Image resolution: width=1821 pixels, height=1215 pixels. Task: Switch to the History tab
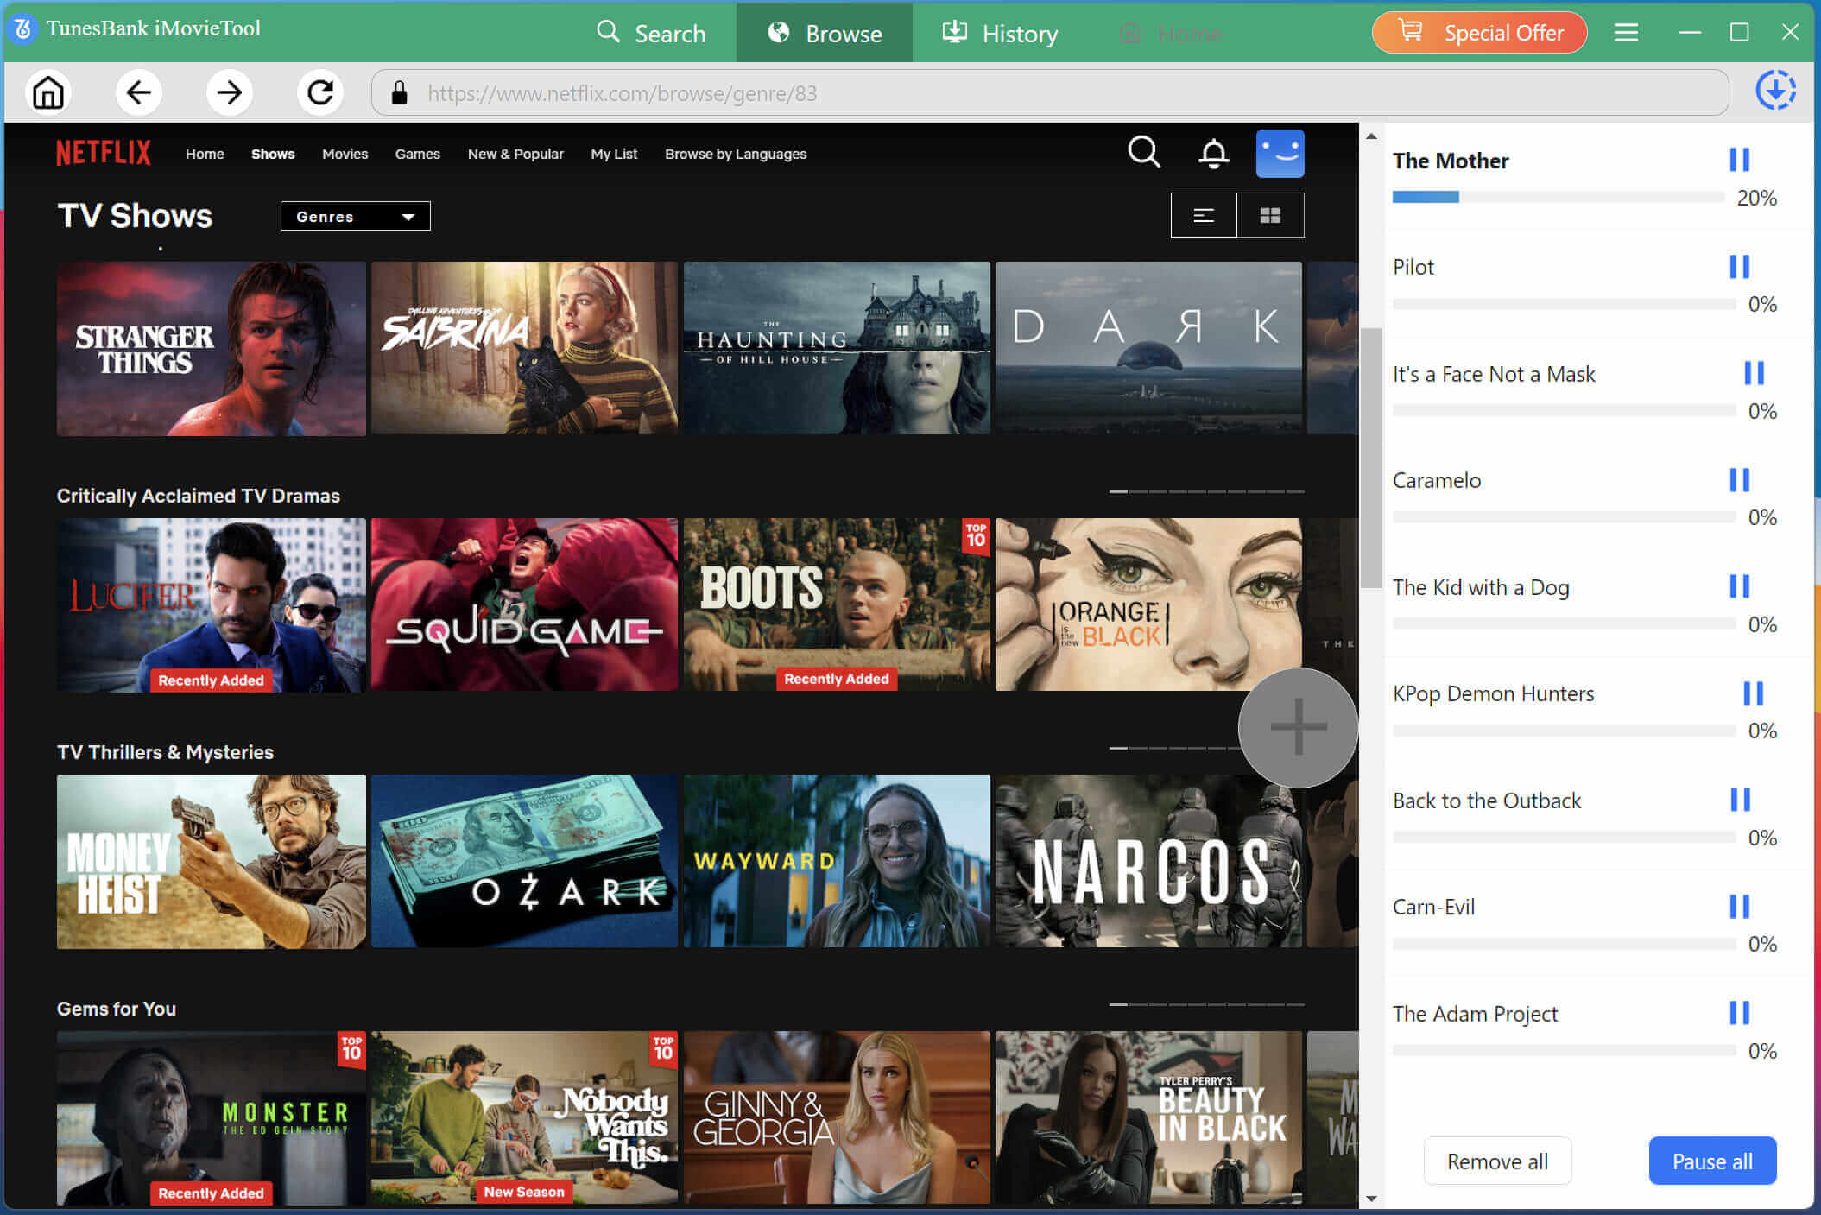(1000, 33)
